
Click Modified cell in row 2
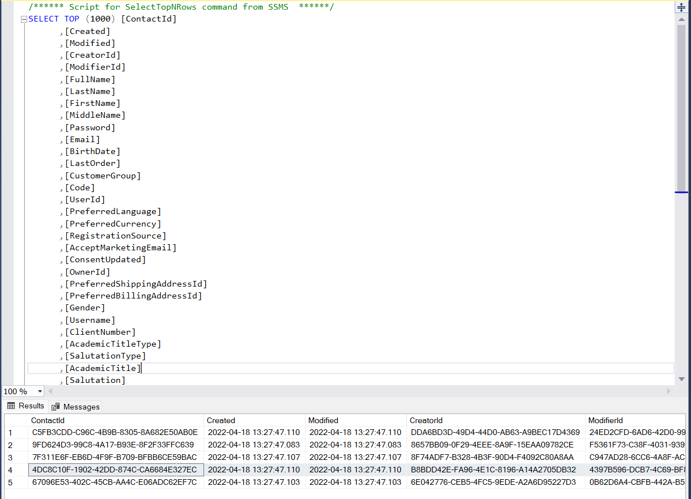tap(355, 445)
